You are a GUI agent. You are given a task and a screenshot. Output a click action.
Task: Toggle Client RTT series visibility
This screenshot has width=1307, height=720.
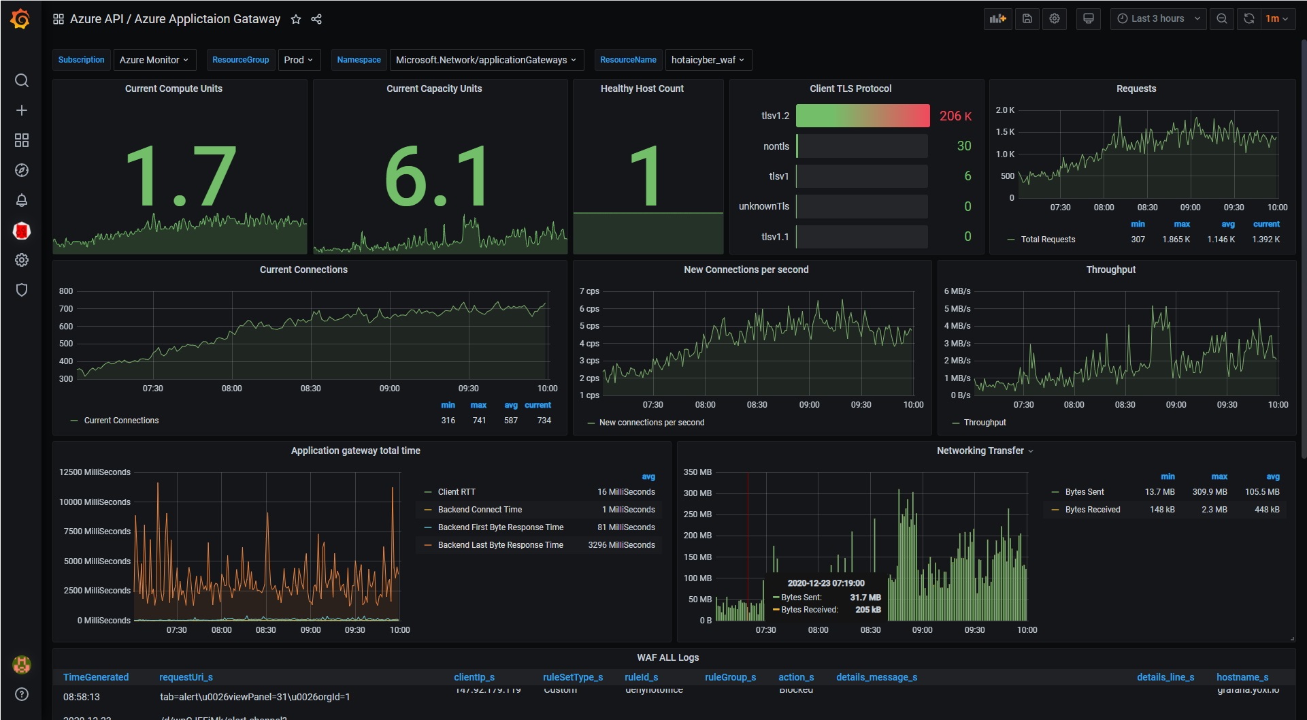tap(456, 492)
